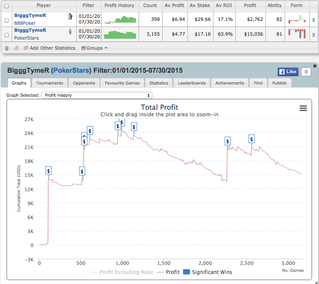Remove the PokerStars row with its x
Viewport: 319px width, 284px height.
point(313,34)
